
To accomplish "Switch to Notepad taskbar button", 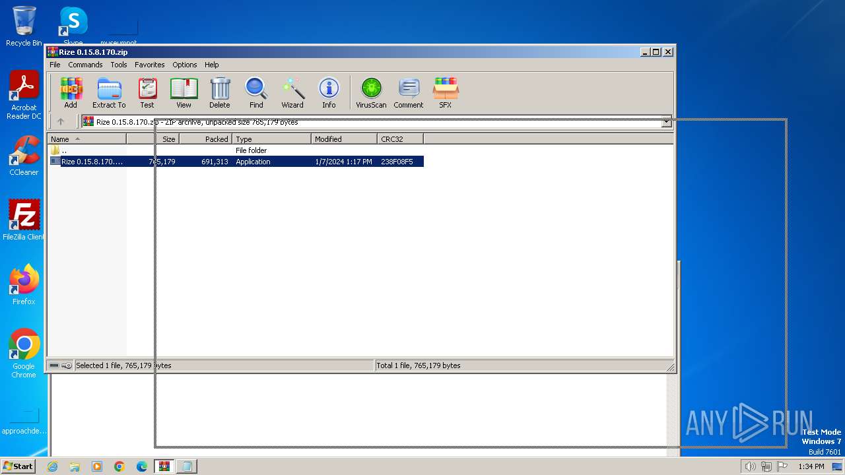I will pyautogui.click(x=187, y=466).
